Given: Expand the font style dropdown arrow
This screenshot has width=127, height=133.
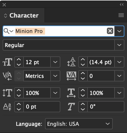Looking at the screenshot, I should point(119,45).
